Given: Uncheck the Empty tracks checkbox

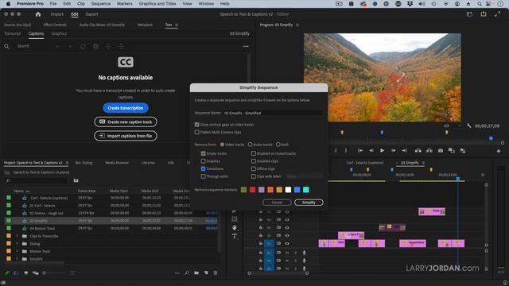Looking at the screenshot, I should click(204, 153).
